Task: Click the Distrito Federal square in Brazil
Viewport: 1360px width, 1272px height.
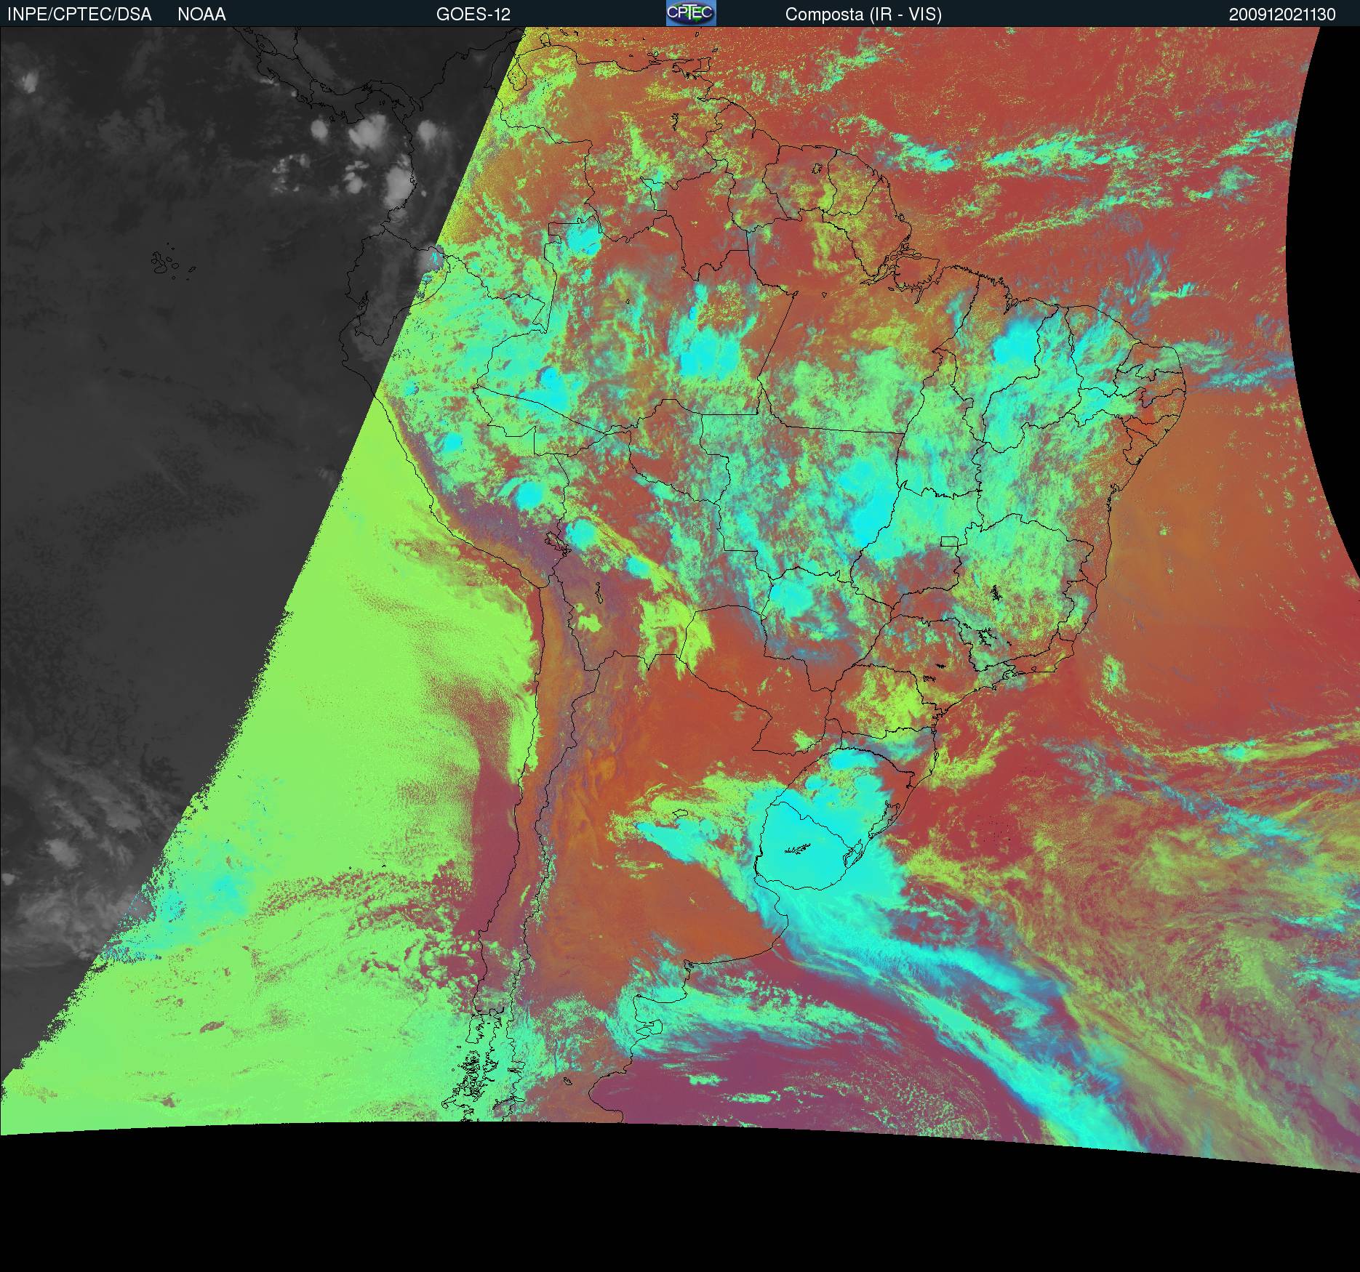Action: (x=949, y=542)
